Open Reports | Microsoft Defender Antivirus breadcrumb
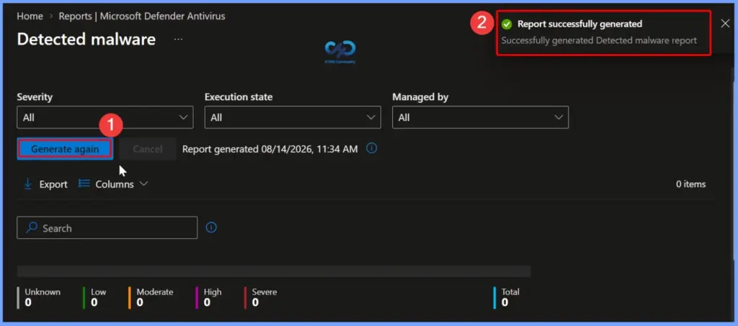Image resolution: width=738 pixels, height=326 pixels. coord(142,16)
